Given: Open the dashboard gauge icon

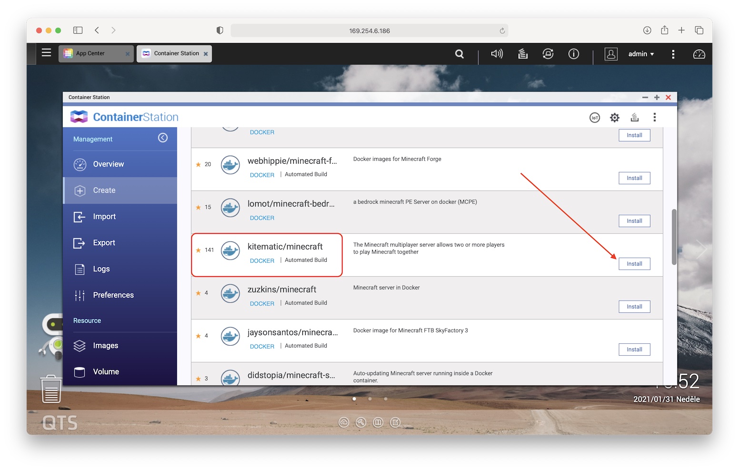Looking at the screenshot, I should [x=699, y=54].
